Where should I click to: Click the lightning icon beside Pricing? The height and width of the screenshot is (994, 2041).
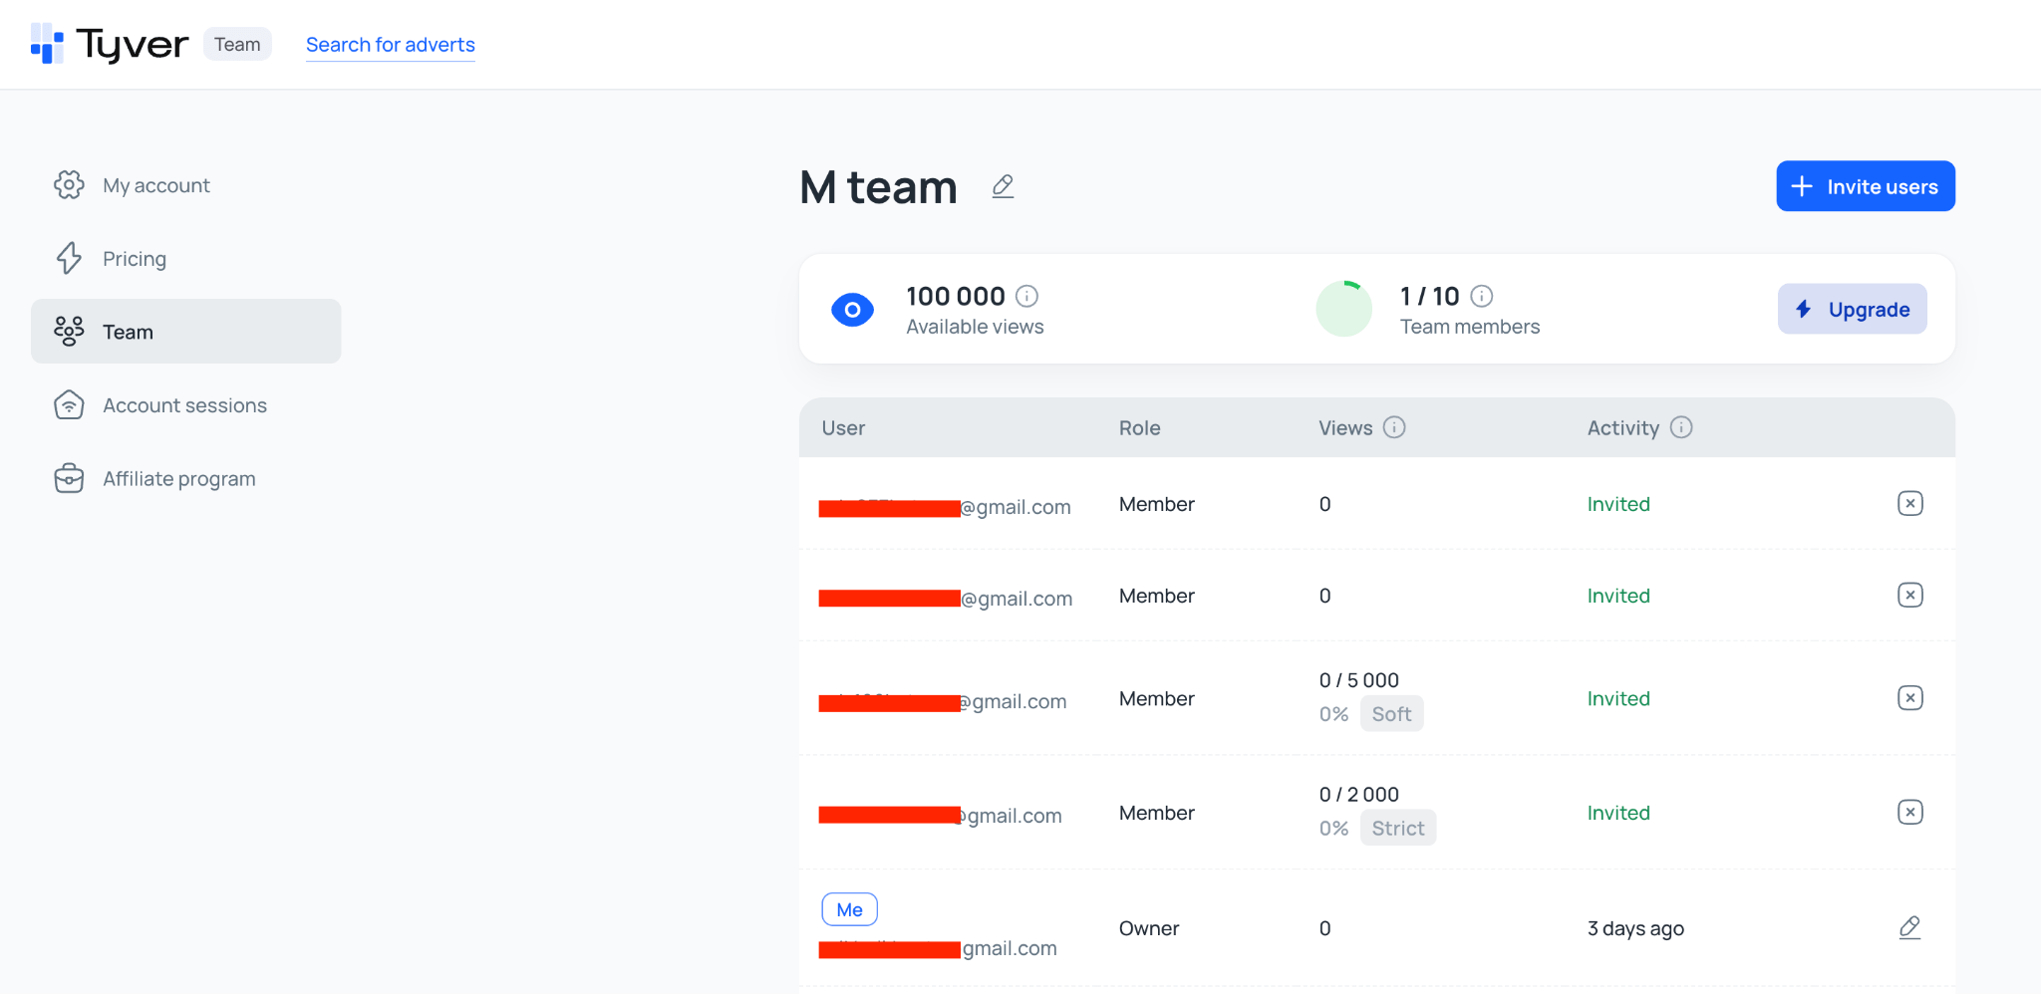pos(69,258)
